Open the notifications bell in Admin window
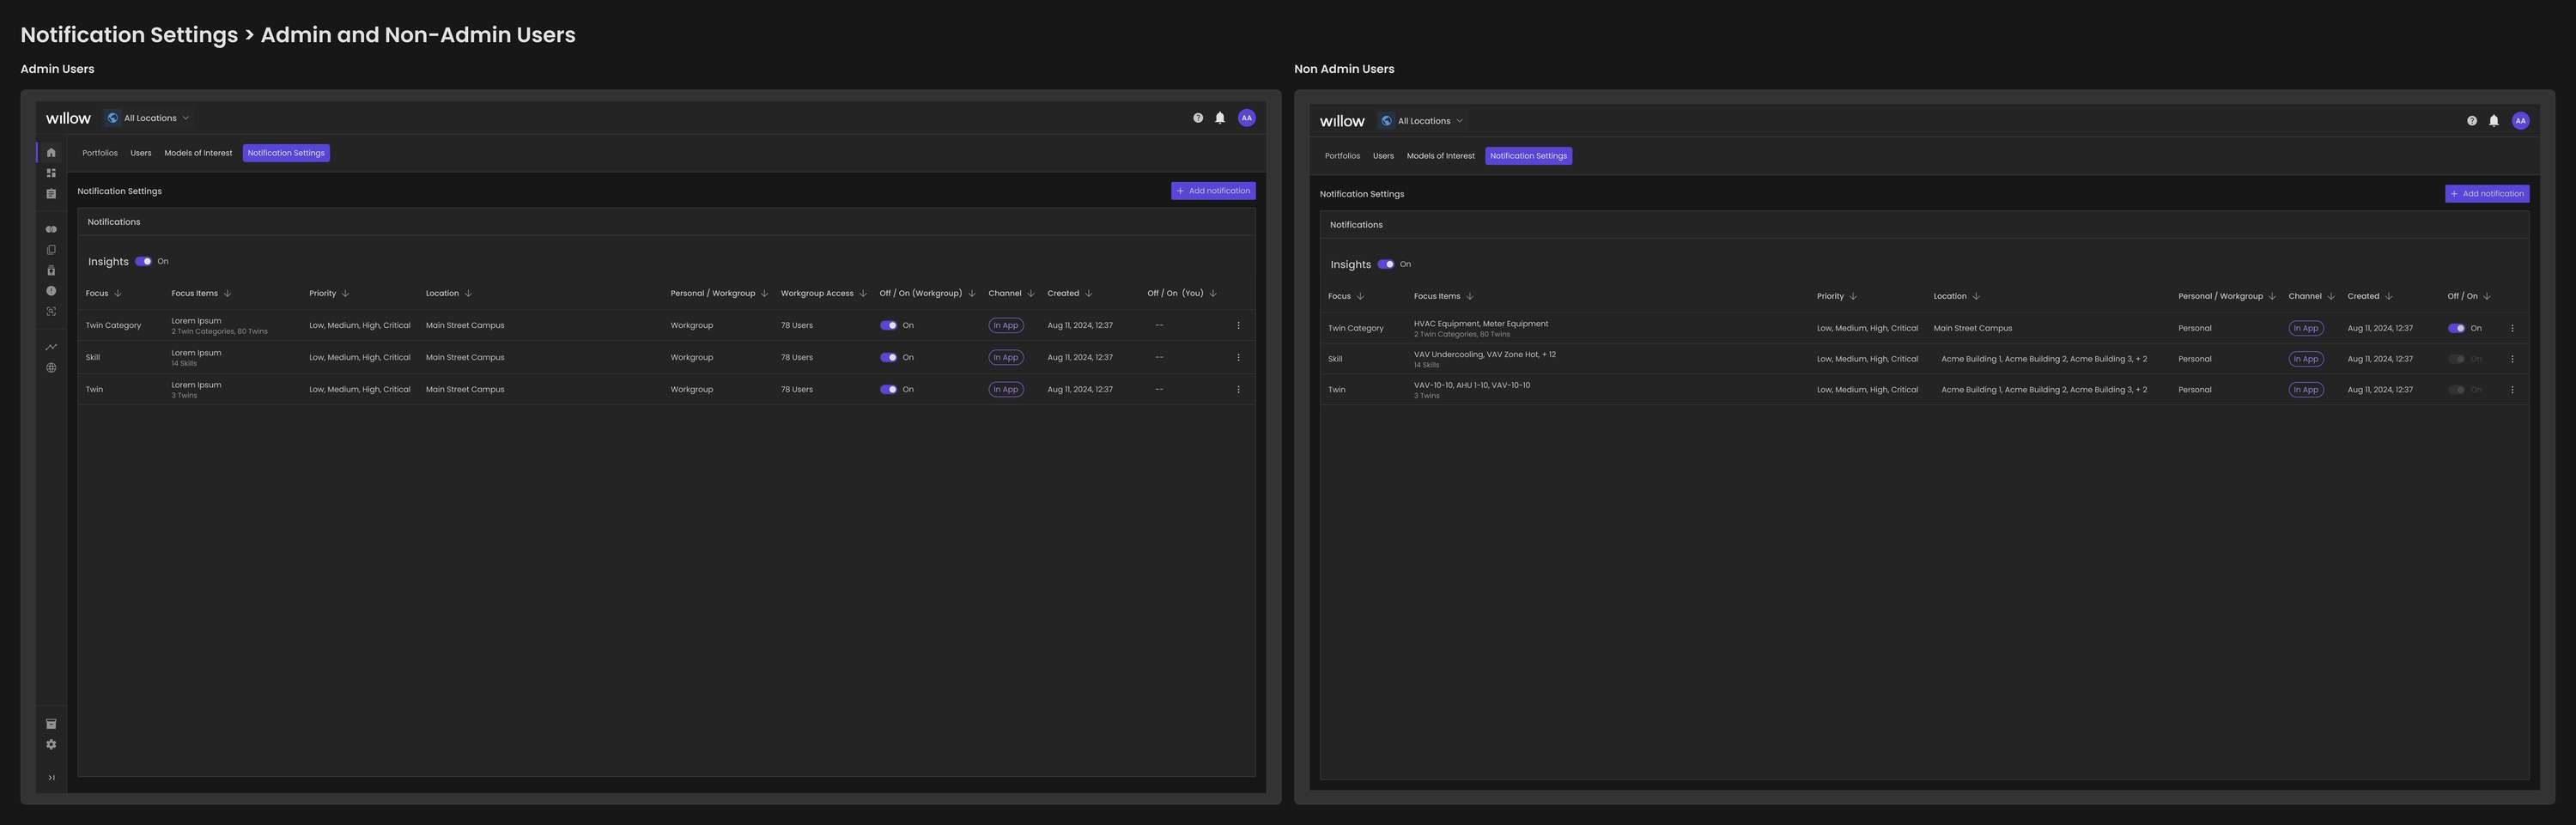The height and width of the screenshot is (825, 2576). tap(1220, 118)
